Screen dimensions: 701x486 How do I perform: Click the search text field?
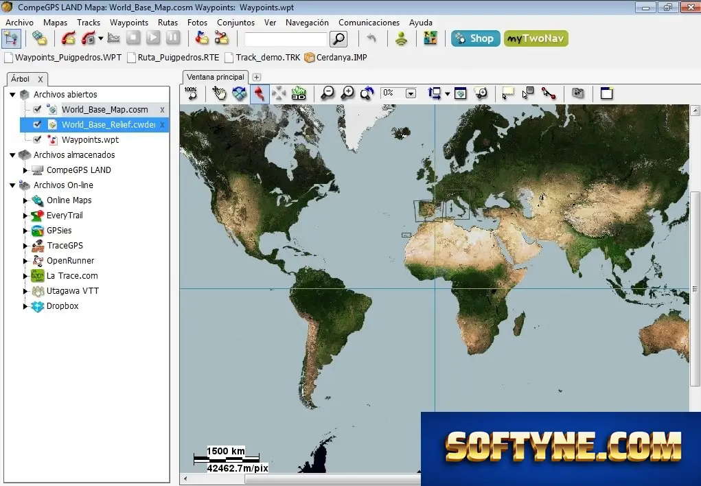tap(286, 39)
